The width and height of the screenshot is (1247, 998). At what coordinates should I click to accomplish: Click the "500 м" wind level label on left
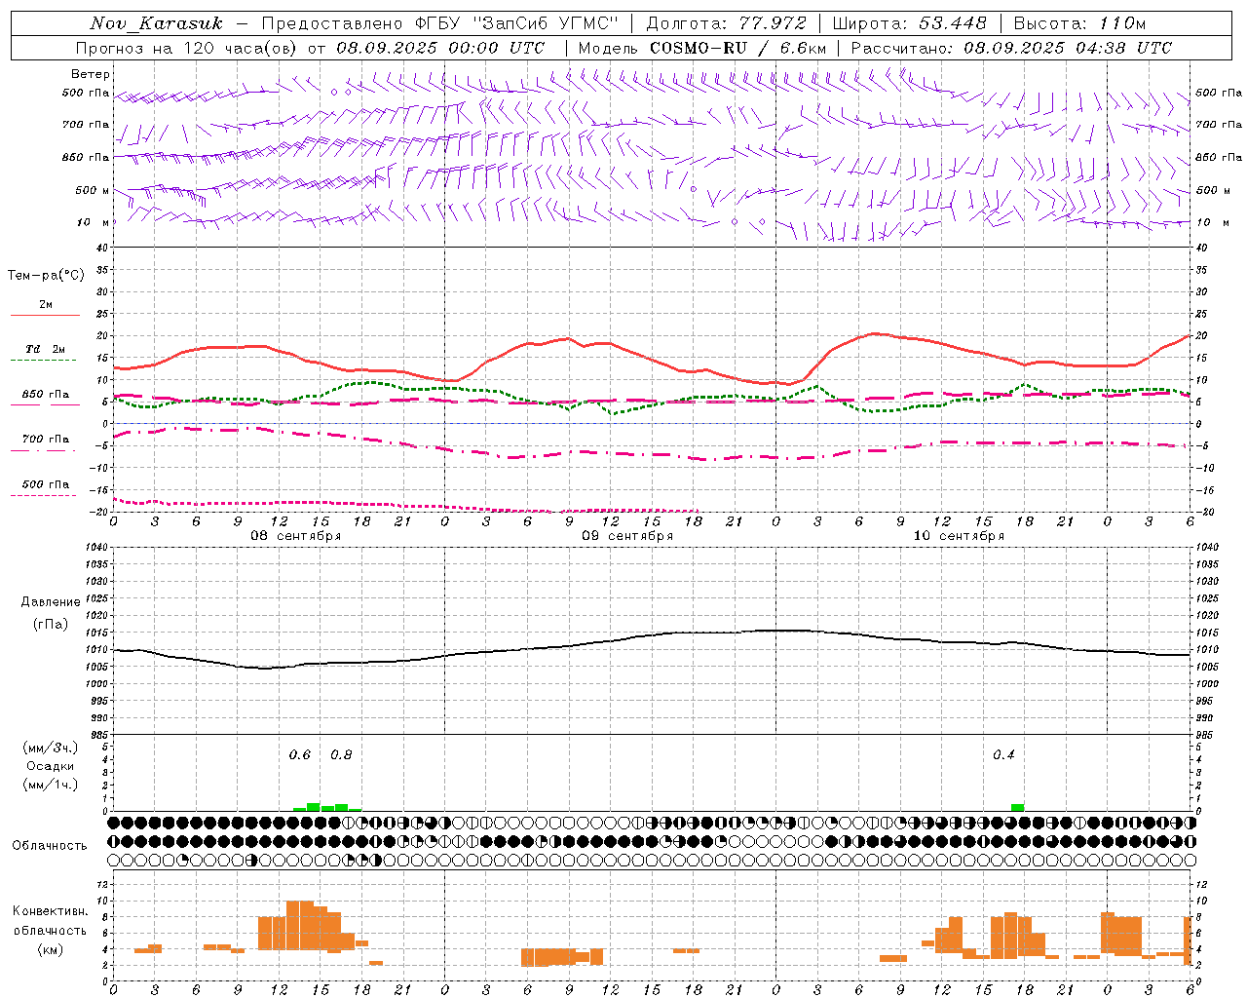pos(93,190)
